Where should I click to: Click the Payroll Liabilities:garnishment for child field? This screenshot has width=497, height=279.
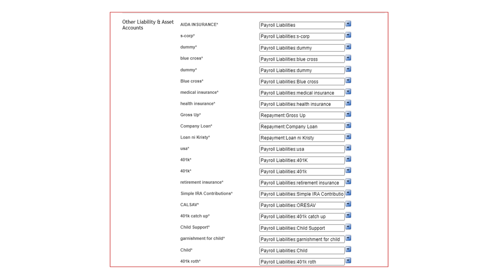tap(301, 239)
